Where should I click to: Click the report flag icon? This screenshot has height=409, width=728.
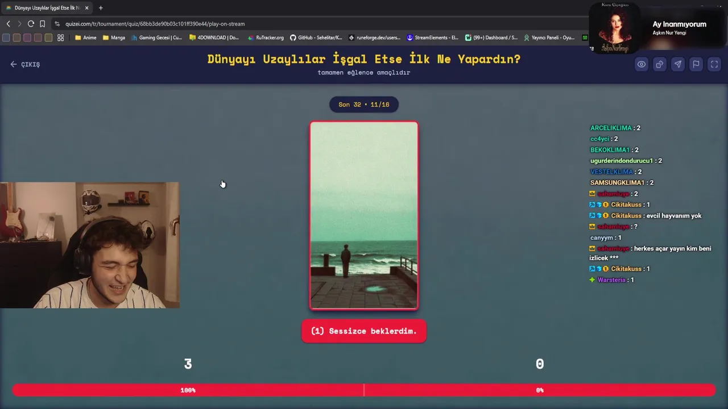(696, 64)
